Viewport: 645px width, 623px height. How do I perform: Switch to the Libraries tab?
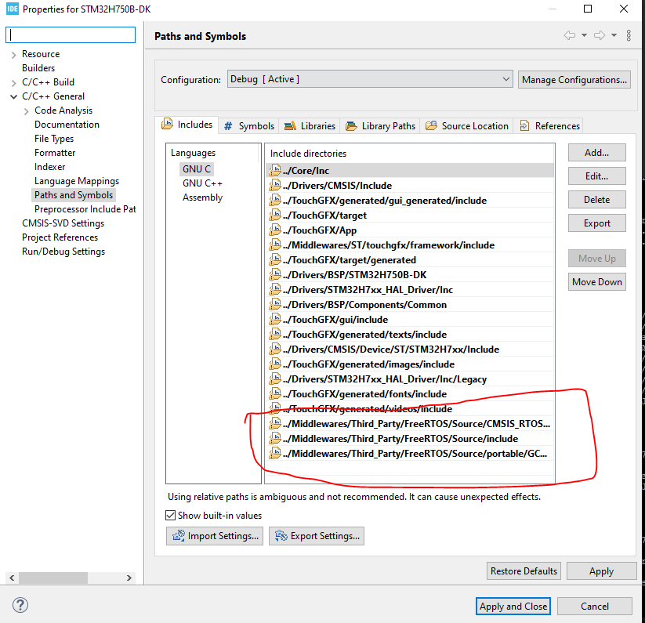pyautogui.click(x=310, y=126)
